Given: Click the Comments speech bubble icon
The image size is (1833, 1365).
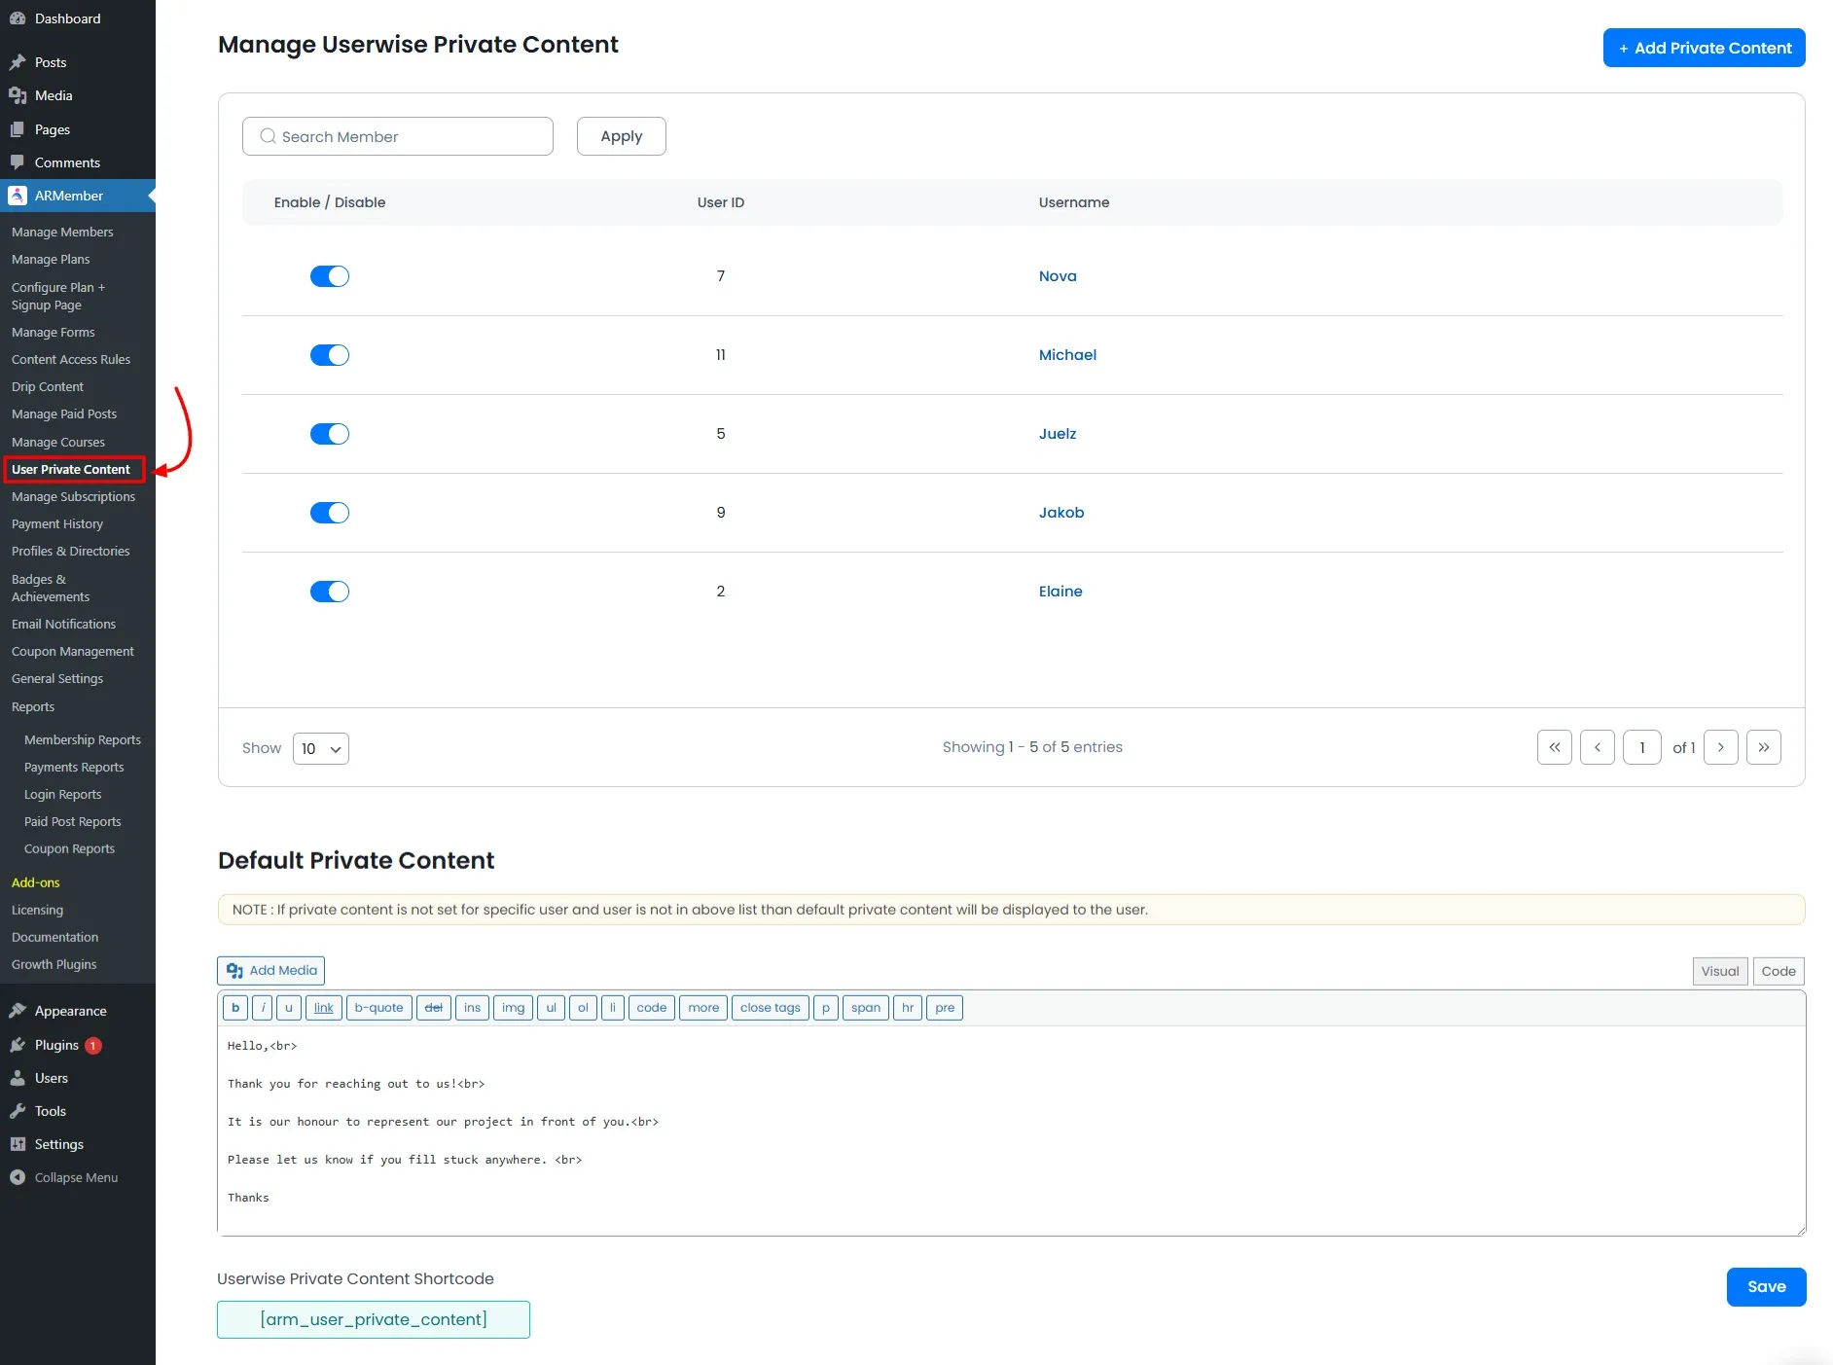Looking at the screenshot, I should (x=18, y=162).
